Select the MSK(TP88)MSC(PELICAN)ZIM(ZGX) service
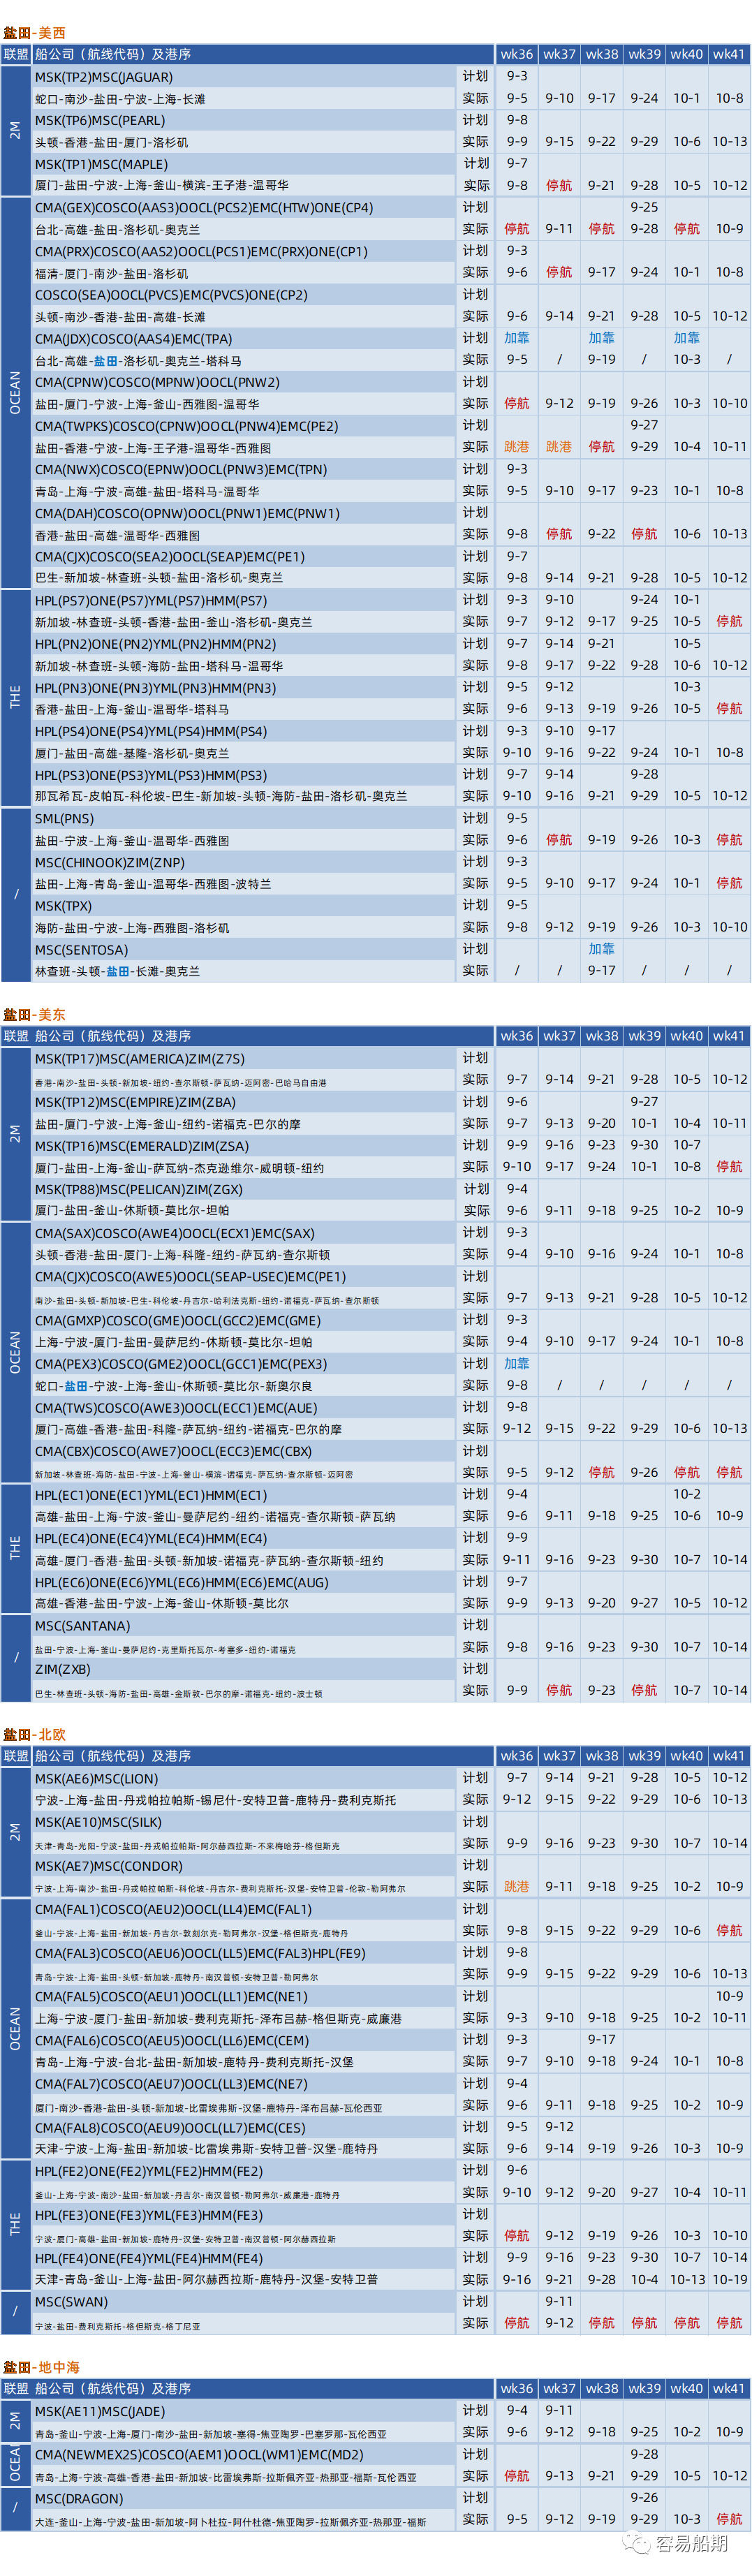The image size is (752, 2576). [x=139, y=1190]
